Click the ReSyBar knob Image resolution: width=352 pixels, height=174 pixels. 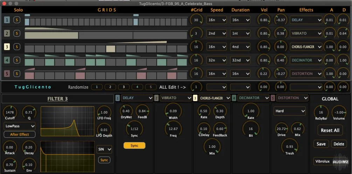(321, 112)
